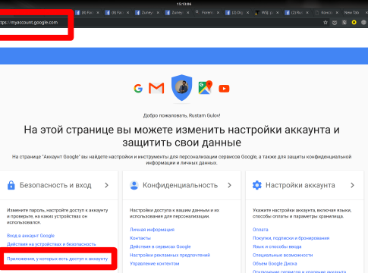Click the Google G logo icon

pyautogui.click(x=138, y=89)
